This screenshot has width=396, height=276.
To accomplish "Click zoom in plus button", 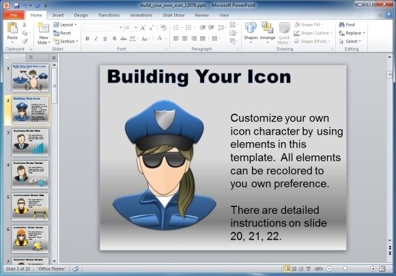I will 373,268.
